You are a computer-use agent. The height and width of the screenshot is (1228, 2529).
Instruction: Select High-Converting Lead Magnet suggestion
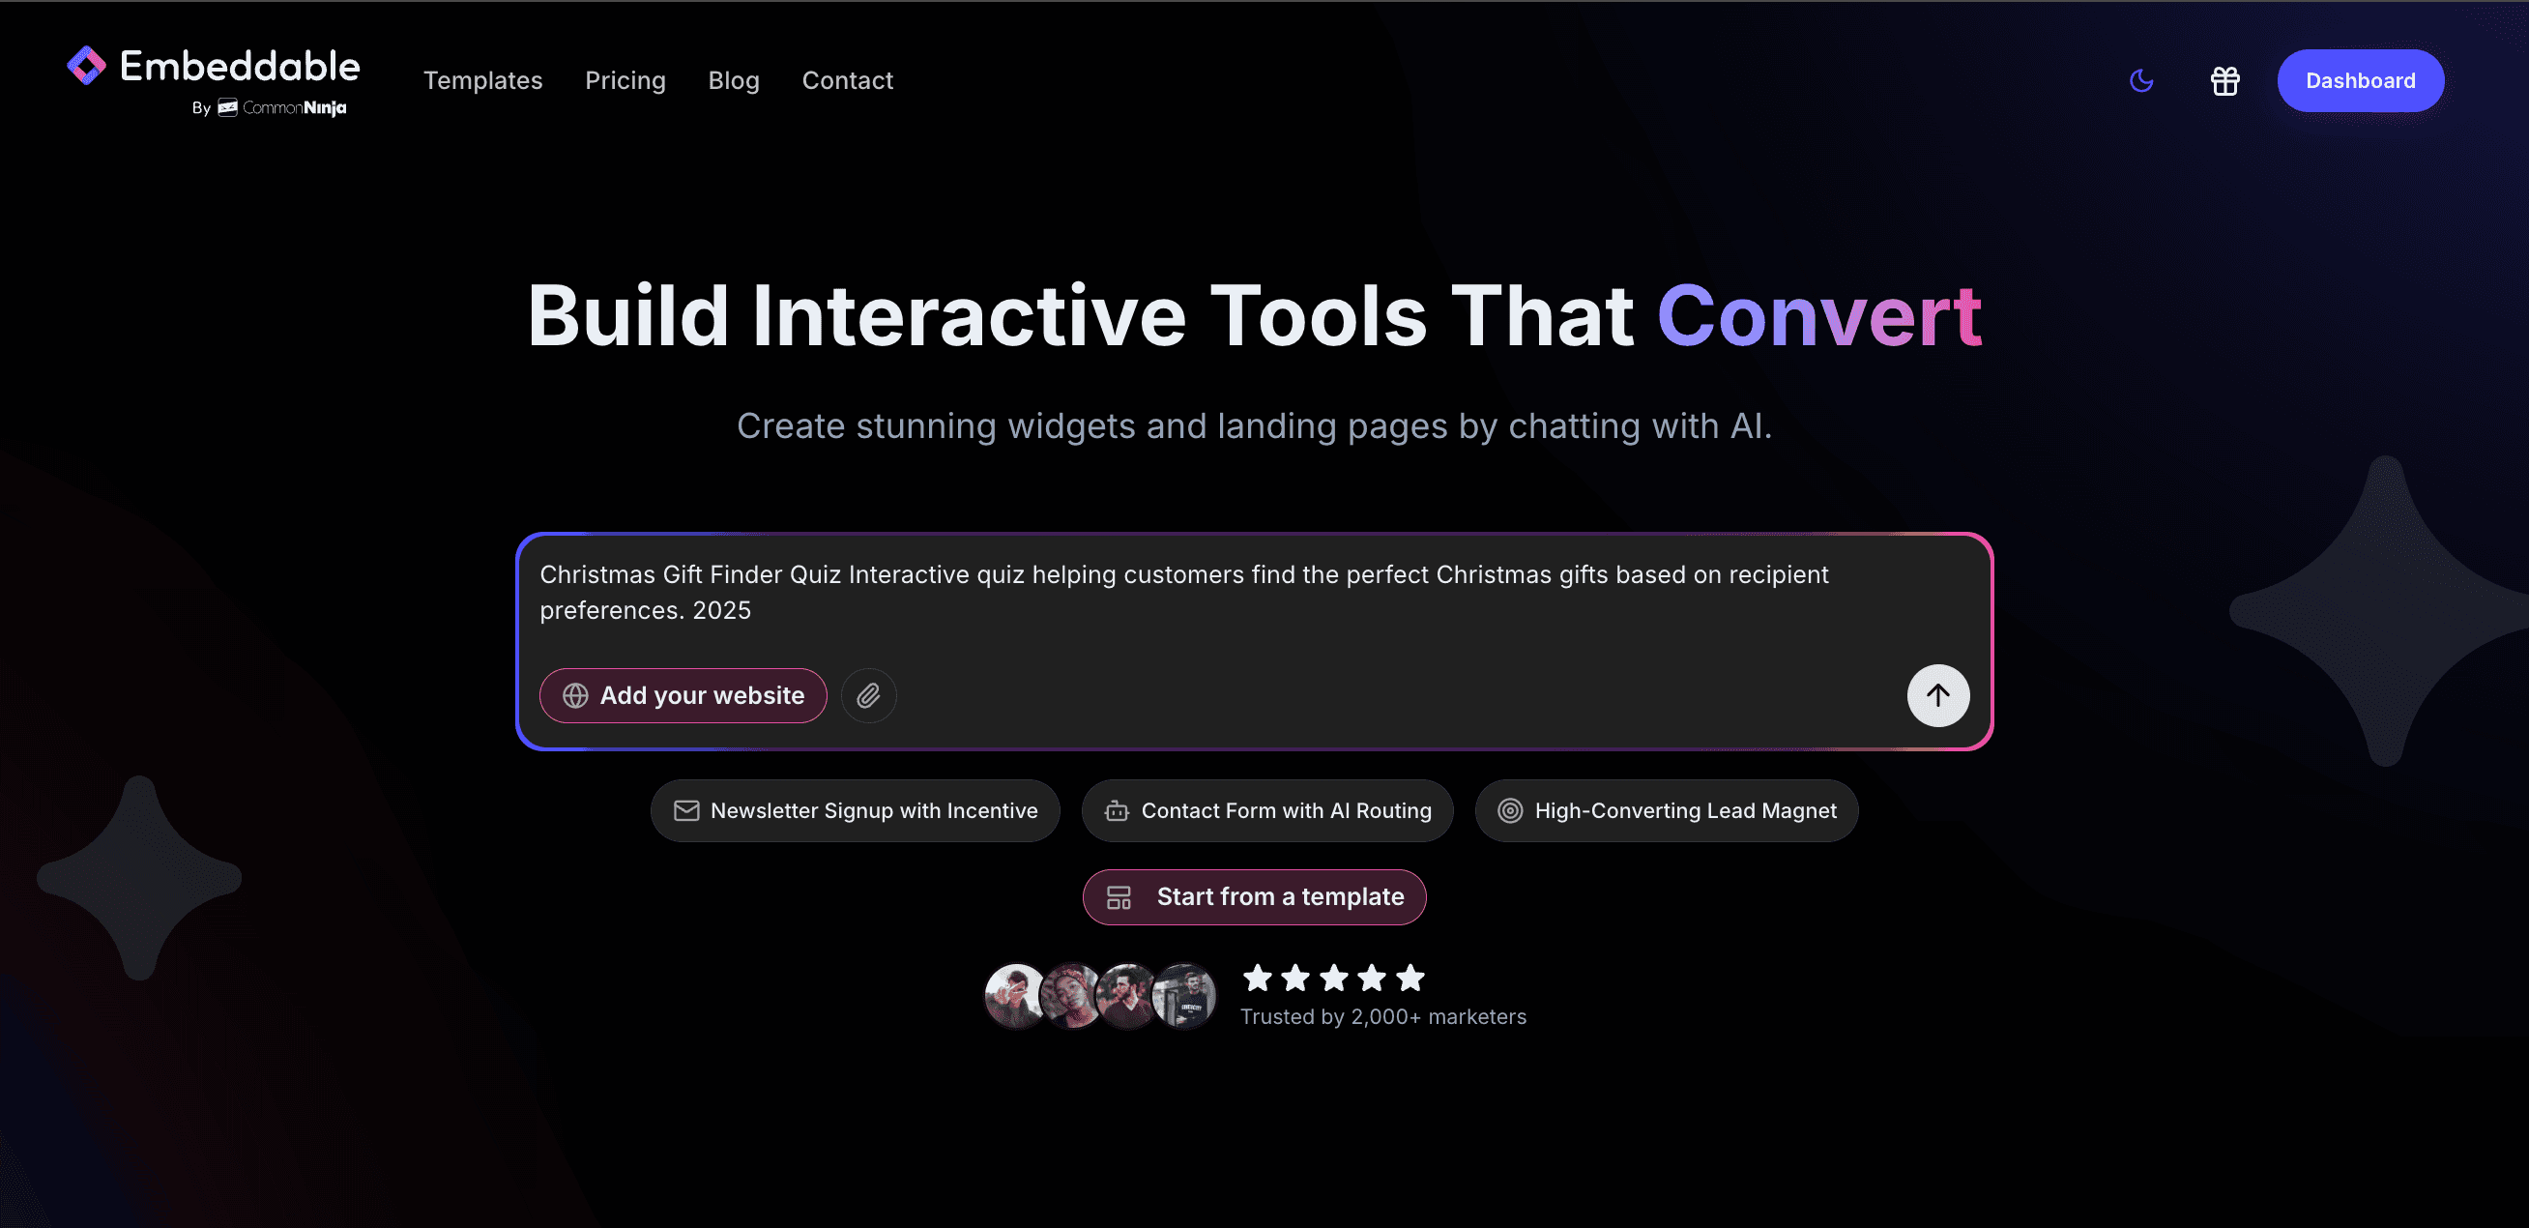[1685, 811]
